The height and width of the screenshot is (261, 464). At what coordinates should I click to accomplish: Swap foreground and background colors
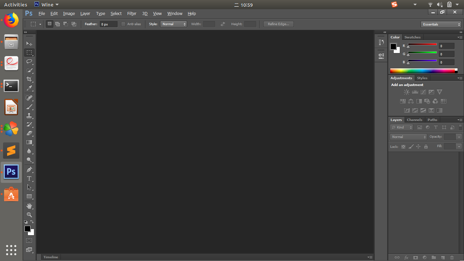[32, 222]
